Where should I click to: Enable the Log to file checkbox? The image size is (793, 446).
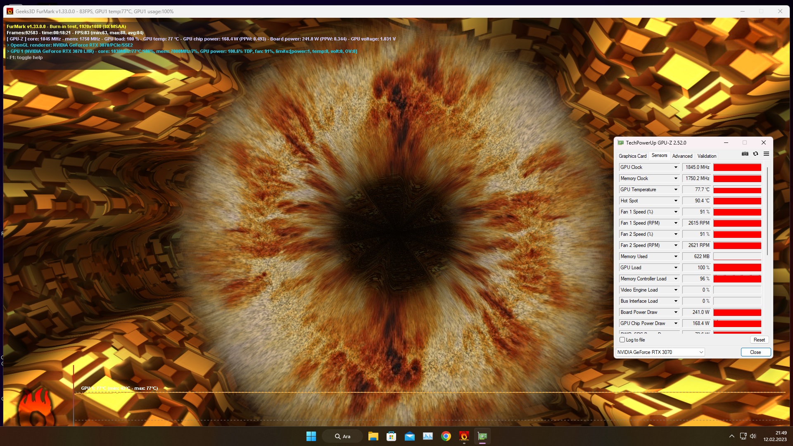(622, 340)
